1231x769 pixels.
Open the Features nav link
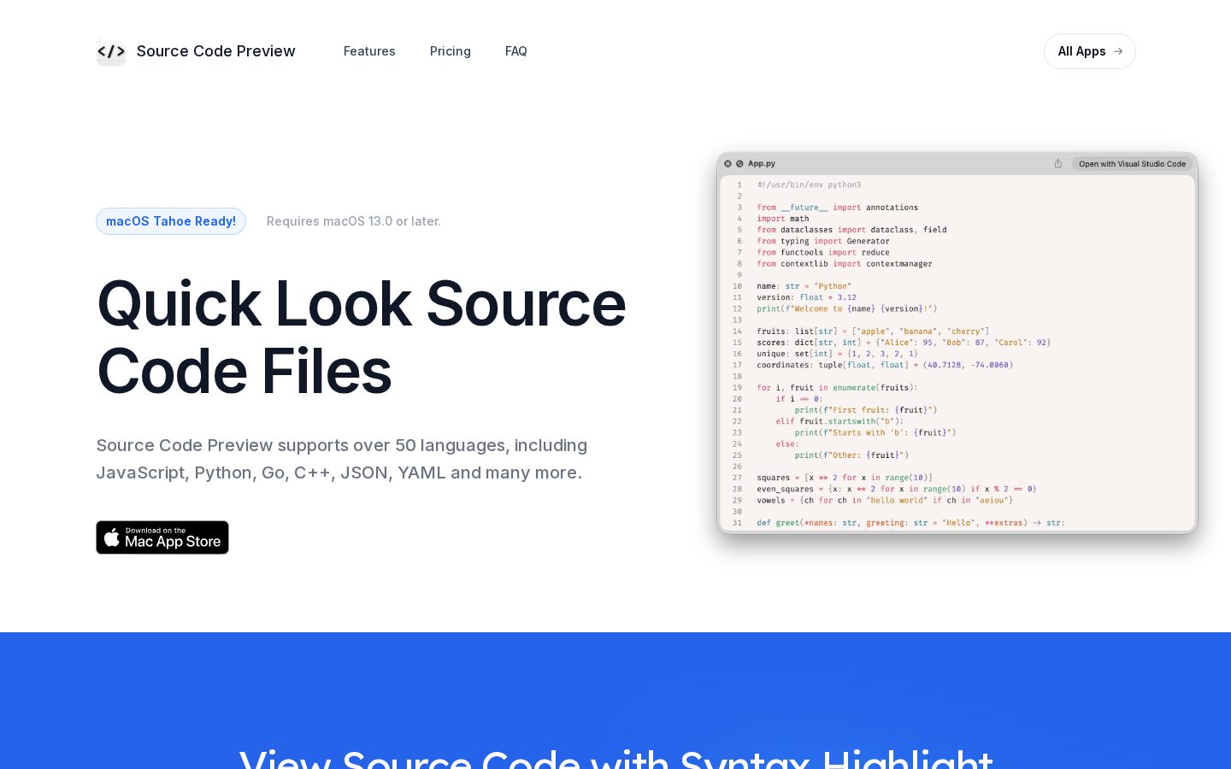tap(369, 51)
